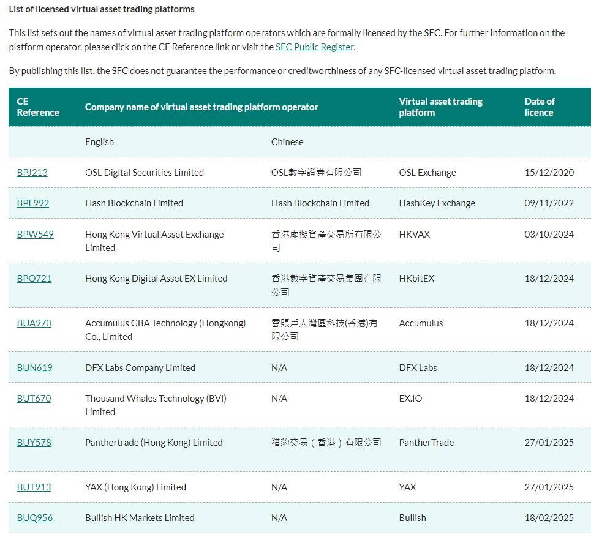Screen dimensions: 591x537
Task: Open CE Reference BPO721 link
Action: (x=34, y=279)
